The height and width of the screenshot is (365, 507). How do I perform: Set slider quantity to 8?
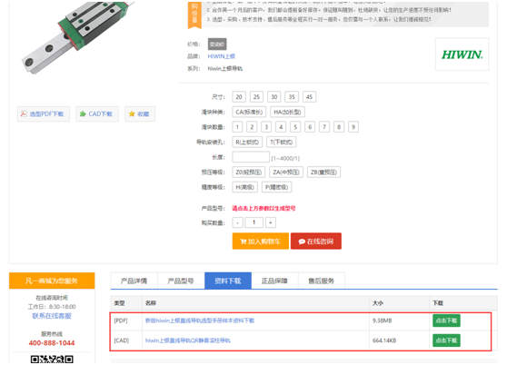(x=339, y=127)
